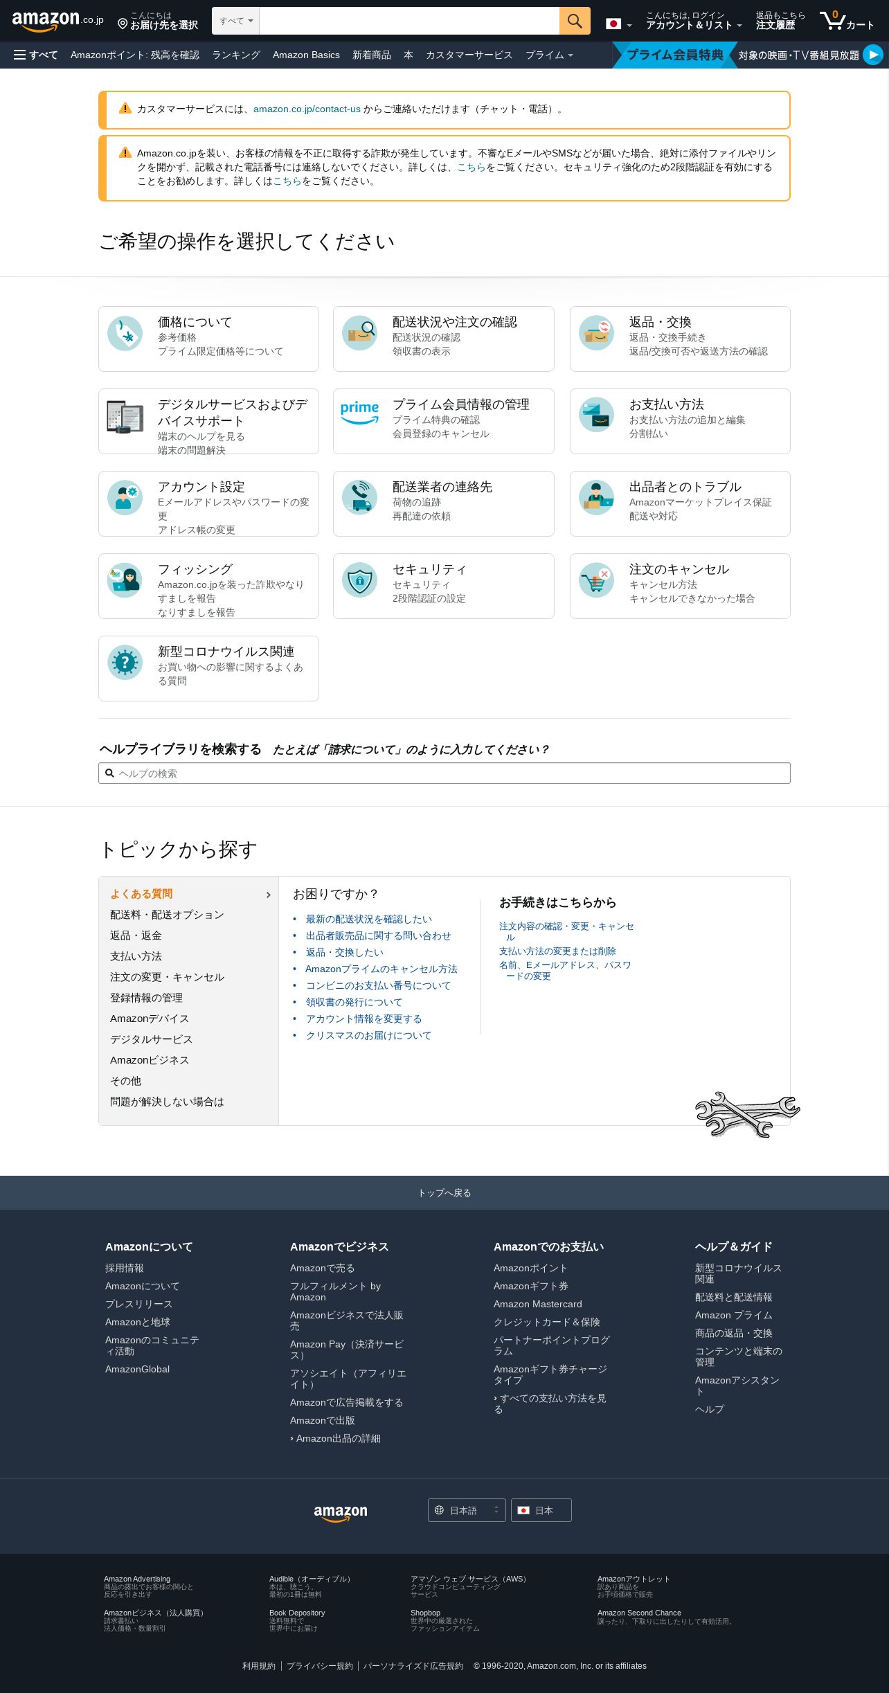Viewport: 889px width, 1693px height.
Task: Click Amazonポイント: 残高を確認 nav item
Action: (x=135, y=55)
